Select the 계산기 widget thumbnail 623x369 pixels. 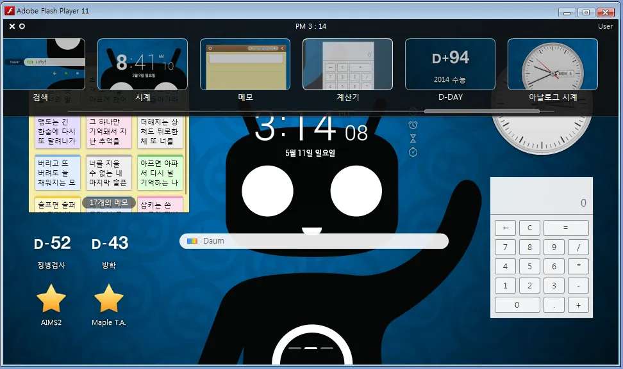(347, 64)
